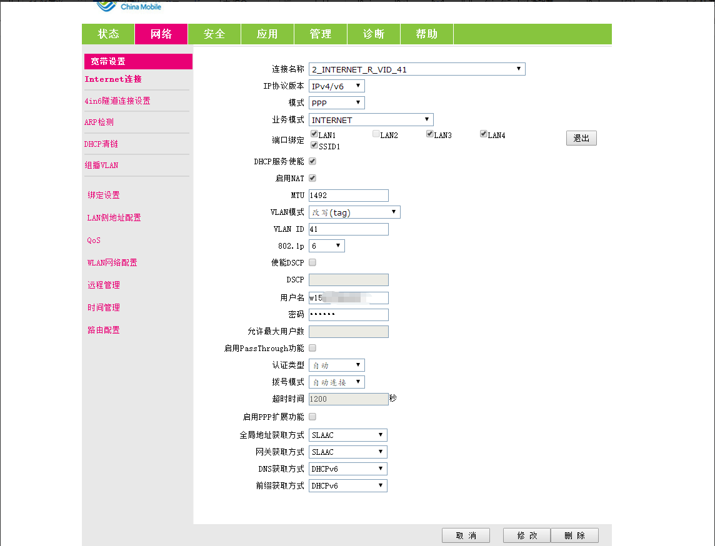
Task: Switch to the 安全 tab
Action: [x=214, y=34]
